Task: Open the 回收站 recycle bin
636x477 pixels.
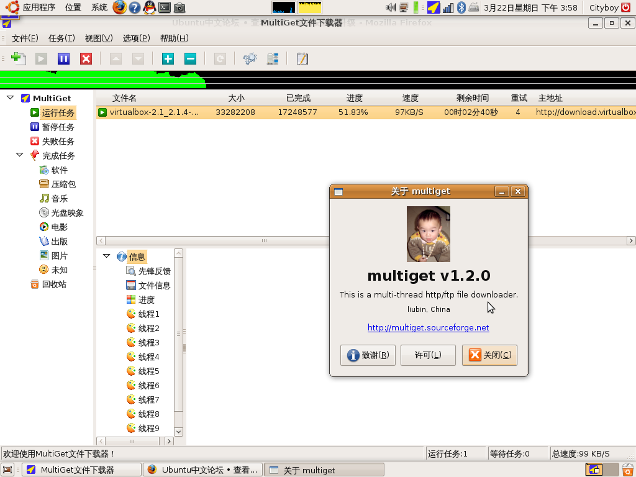Action: pyautogui.click(x=54, y=284)
